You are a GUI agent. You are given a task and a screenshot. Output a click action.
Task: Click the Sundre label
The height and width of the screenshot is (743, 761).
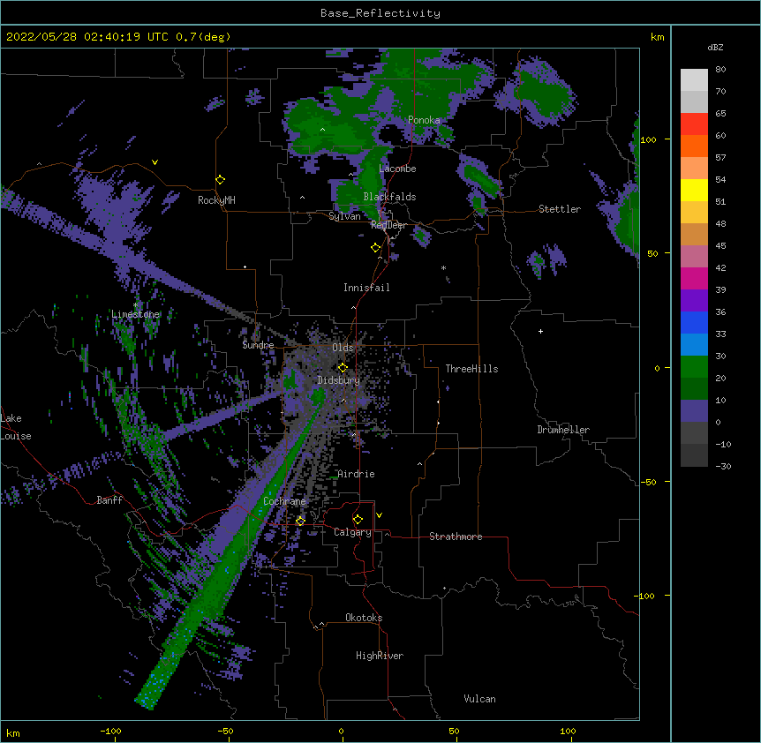pyautogui.click(x=258, y=345)
